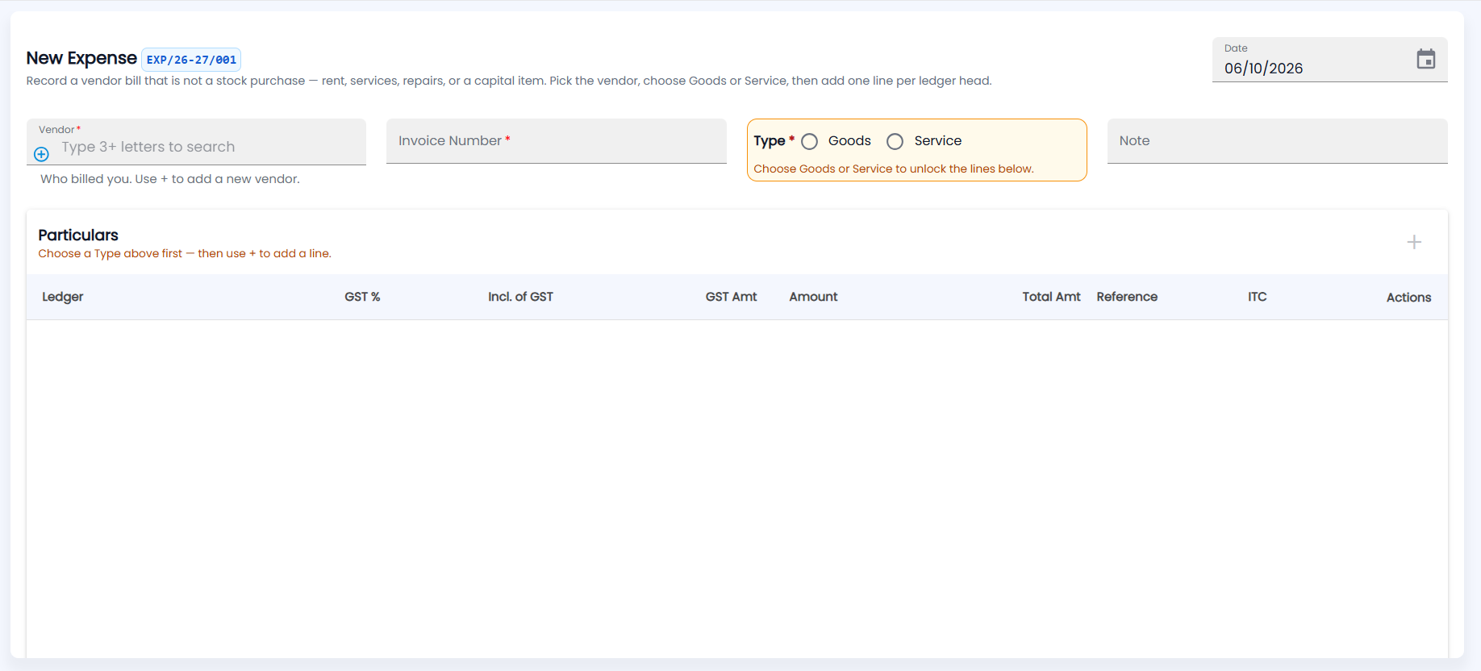1481x671 pixels.
Task: Click the GST % column header
Action: pyautogui.click(x=362, y=297)
